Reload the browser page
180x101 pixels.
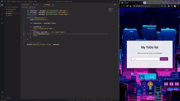click(127, 6)
